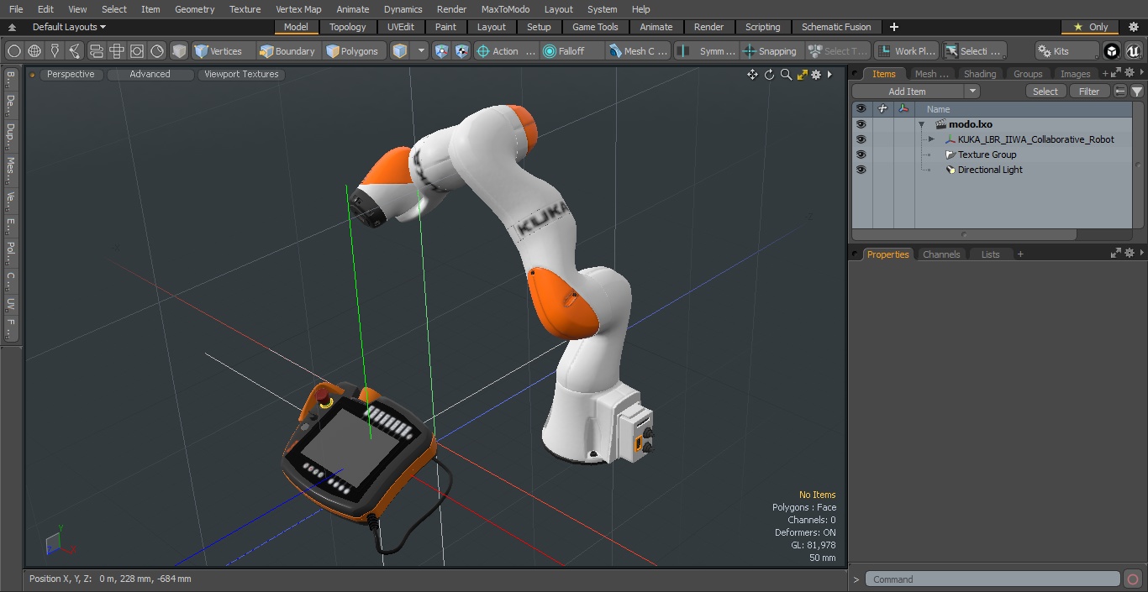Screen dimensions: 1148x592
Task: Click the viewport rotate icon
Action: tap(769, 75)
